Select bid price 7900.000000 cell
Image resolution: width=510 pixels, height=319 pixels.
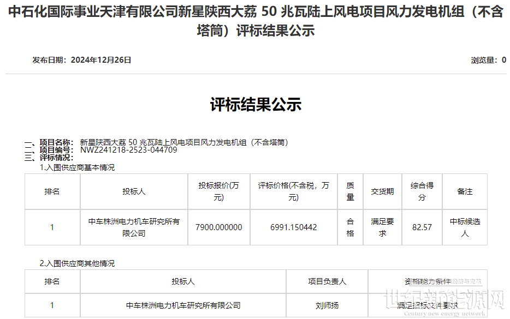click(219, 227)
